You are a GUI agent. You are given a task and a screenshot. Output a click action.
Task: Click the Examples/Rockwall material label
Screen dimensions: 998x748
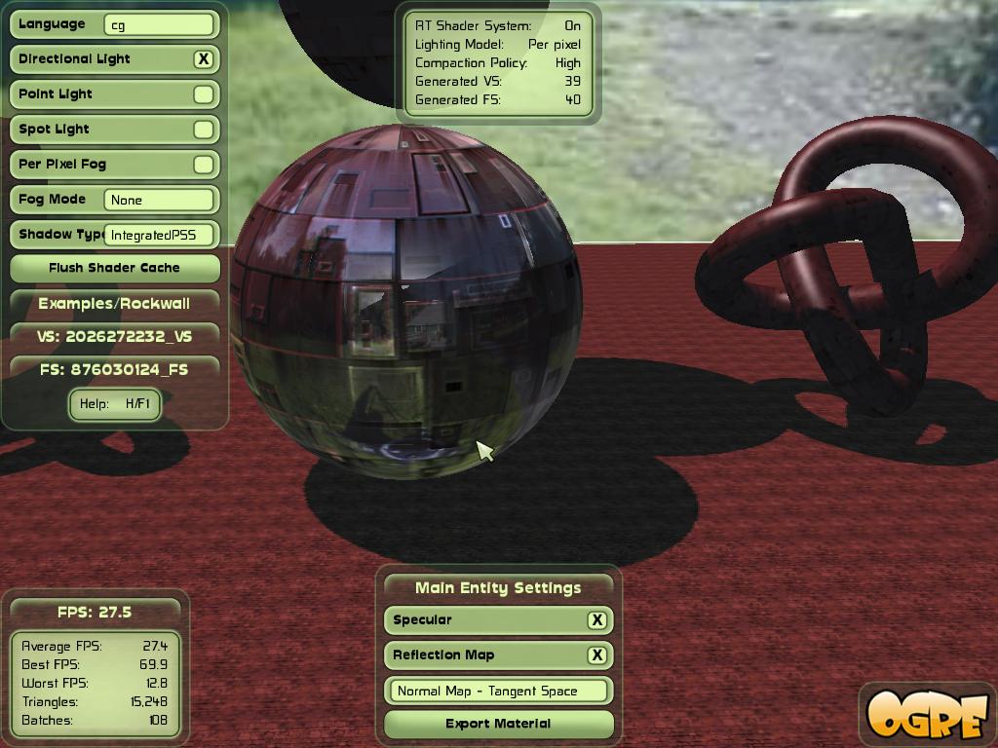pos(115,304)
